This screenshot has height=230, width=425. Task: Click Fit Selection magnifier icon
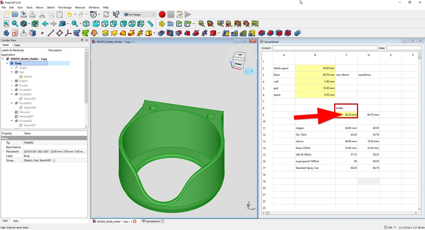(15, 24)
